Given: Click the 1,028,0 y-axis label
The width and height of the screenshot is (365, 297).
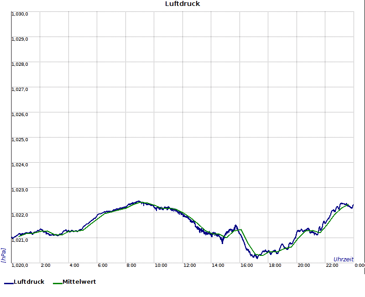Looking at the screenshot, I should click(x=20, y=64).
